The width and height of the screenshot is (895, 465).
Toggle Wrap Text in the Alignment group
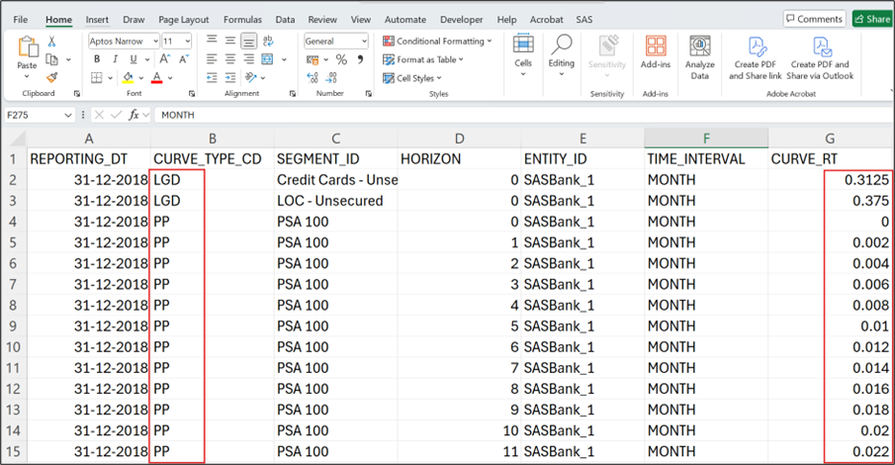[x=268, y=41]
